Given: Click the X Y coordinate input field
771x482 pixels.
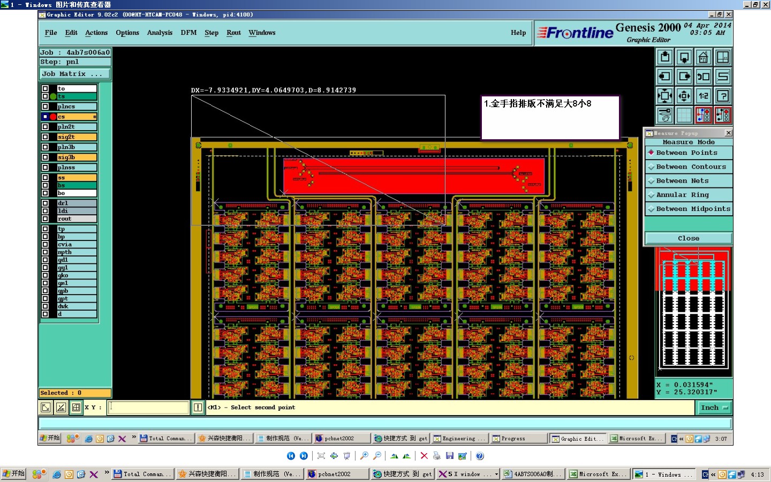Looking at the screenshot, I should click(148, 408).
